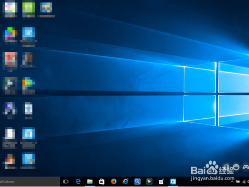Screen dimensions: 249x187
Task: Launch Firefox from the taskbar
Action: pos(114,182)
